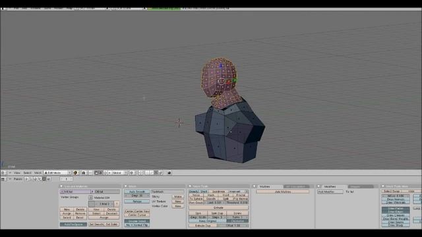This screenshot has width=422, height=237.
Task: Click the green Y axis manipulator handle
Action: point(235,80)
